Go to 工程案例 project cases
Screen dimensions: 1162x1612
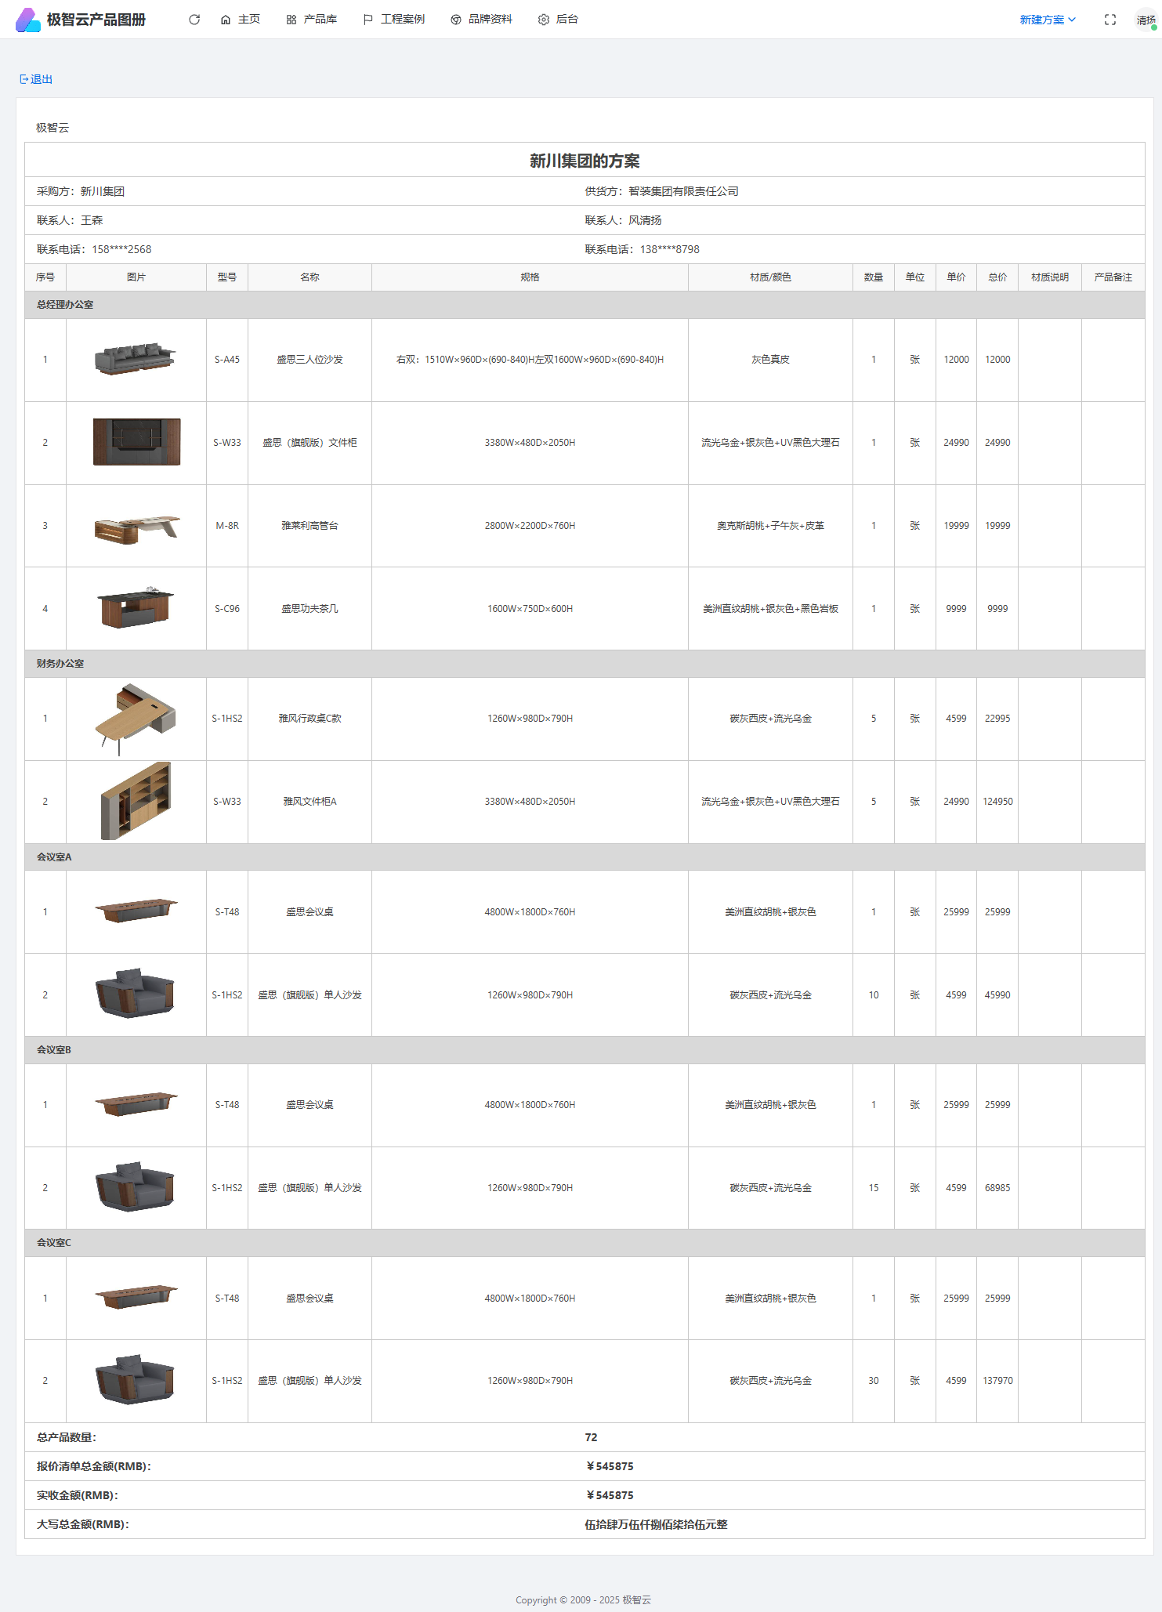[x=393, y=20]
